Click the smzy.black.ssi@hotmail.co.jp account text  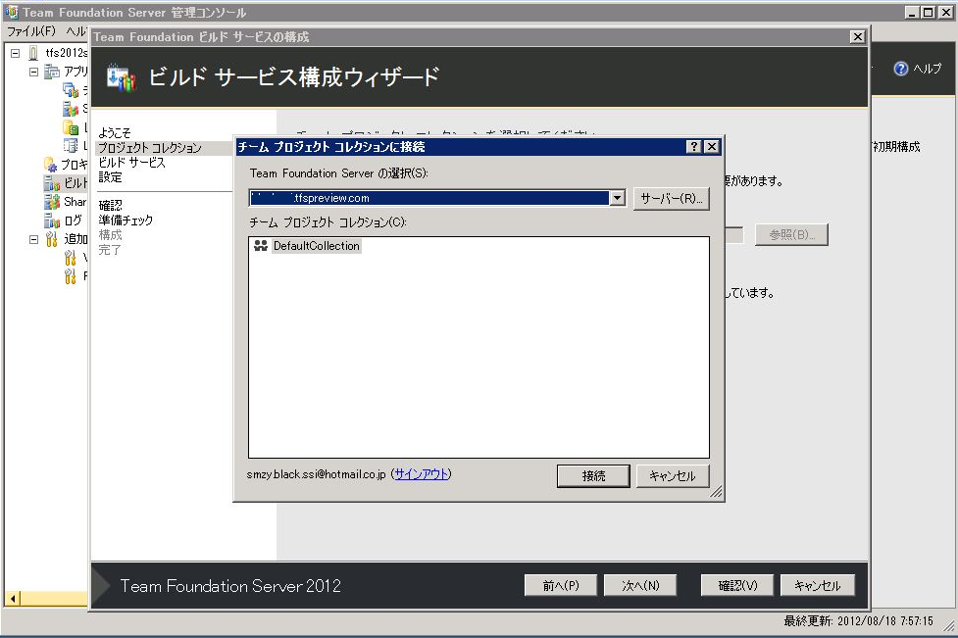(x=317, y=473)
